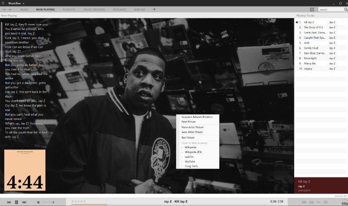
Task: Select track 8 Moonlight
Action: (321, 58)
